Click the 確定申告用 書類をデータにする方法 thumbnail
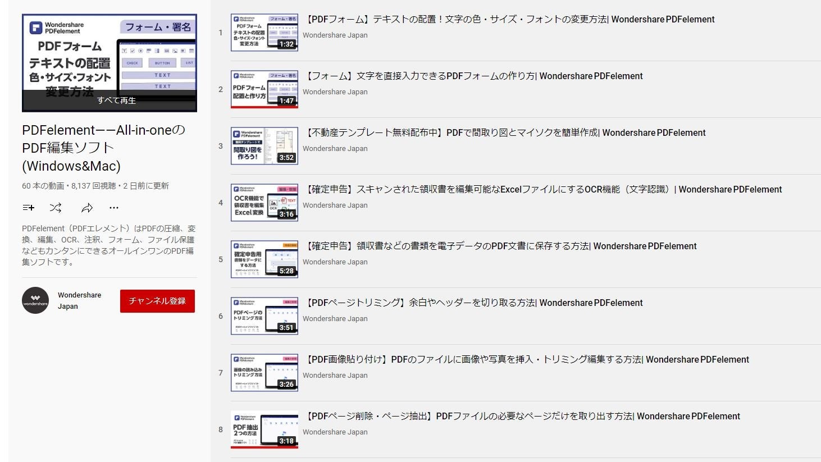The width and height of the screenshot is (821, 462). (264, 259)
